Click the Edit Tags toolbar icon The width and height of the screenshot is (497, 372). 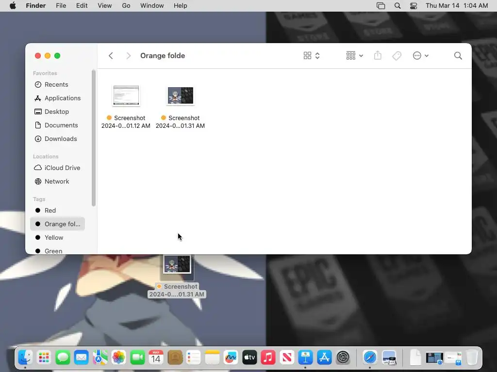[x=397, y=56]
